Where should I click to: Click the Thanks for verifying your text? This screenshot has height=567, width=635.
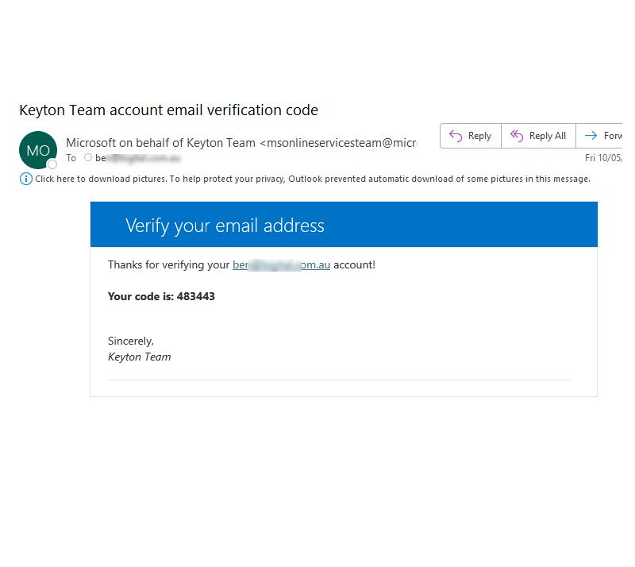168,264
